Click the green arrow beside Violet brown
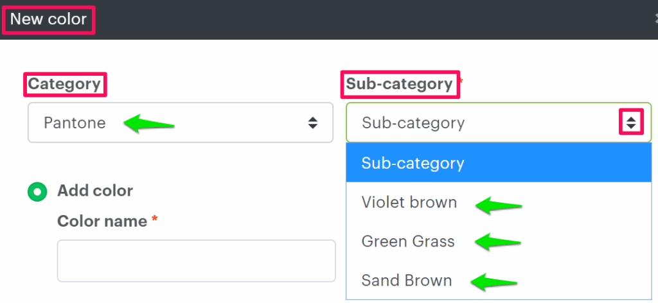This screenshot has width=658, height=303. point(499,205)
